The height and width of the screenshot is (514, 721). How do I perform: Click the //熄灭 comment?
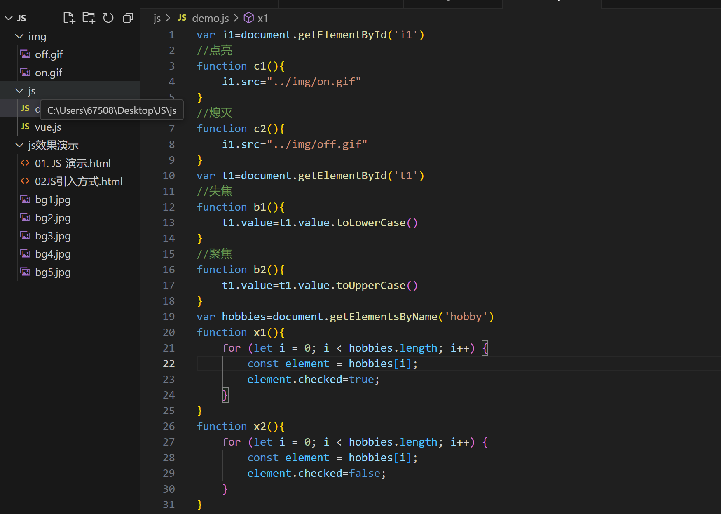[x=215, y=113]
